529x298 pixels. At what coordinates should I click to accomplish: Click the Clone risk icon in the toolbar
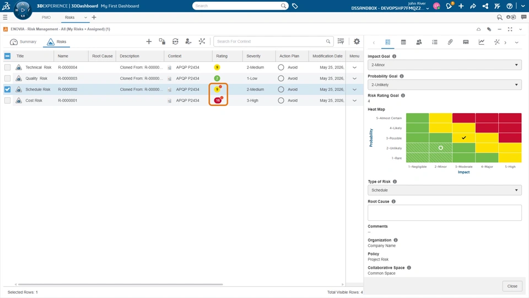click(x=162, y=41)
